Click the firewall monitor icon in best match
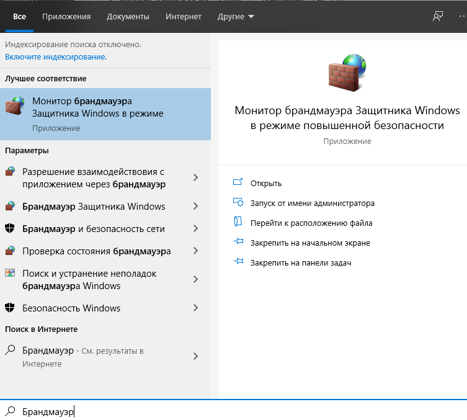This screenshot has width=467, height=420. pos(15,106)
